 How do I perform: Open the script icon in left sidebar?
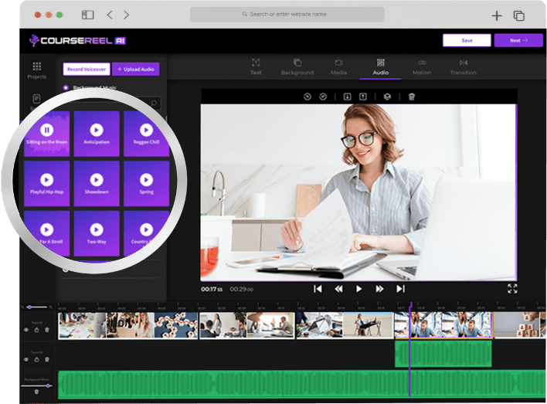click(x=36, y=99)
